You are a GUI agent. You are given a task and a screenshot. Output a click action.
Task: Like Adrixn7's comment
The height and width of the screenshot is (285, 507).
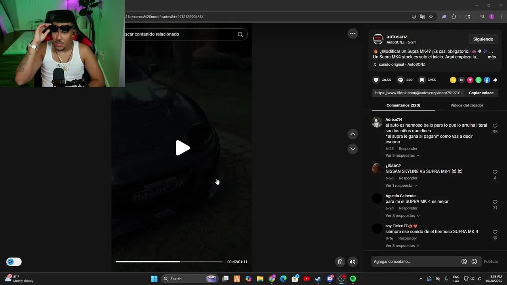(x=495, y=126)
